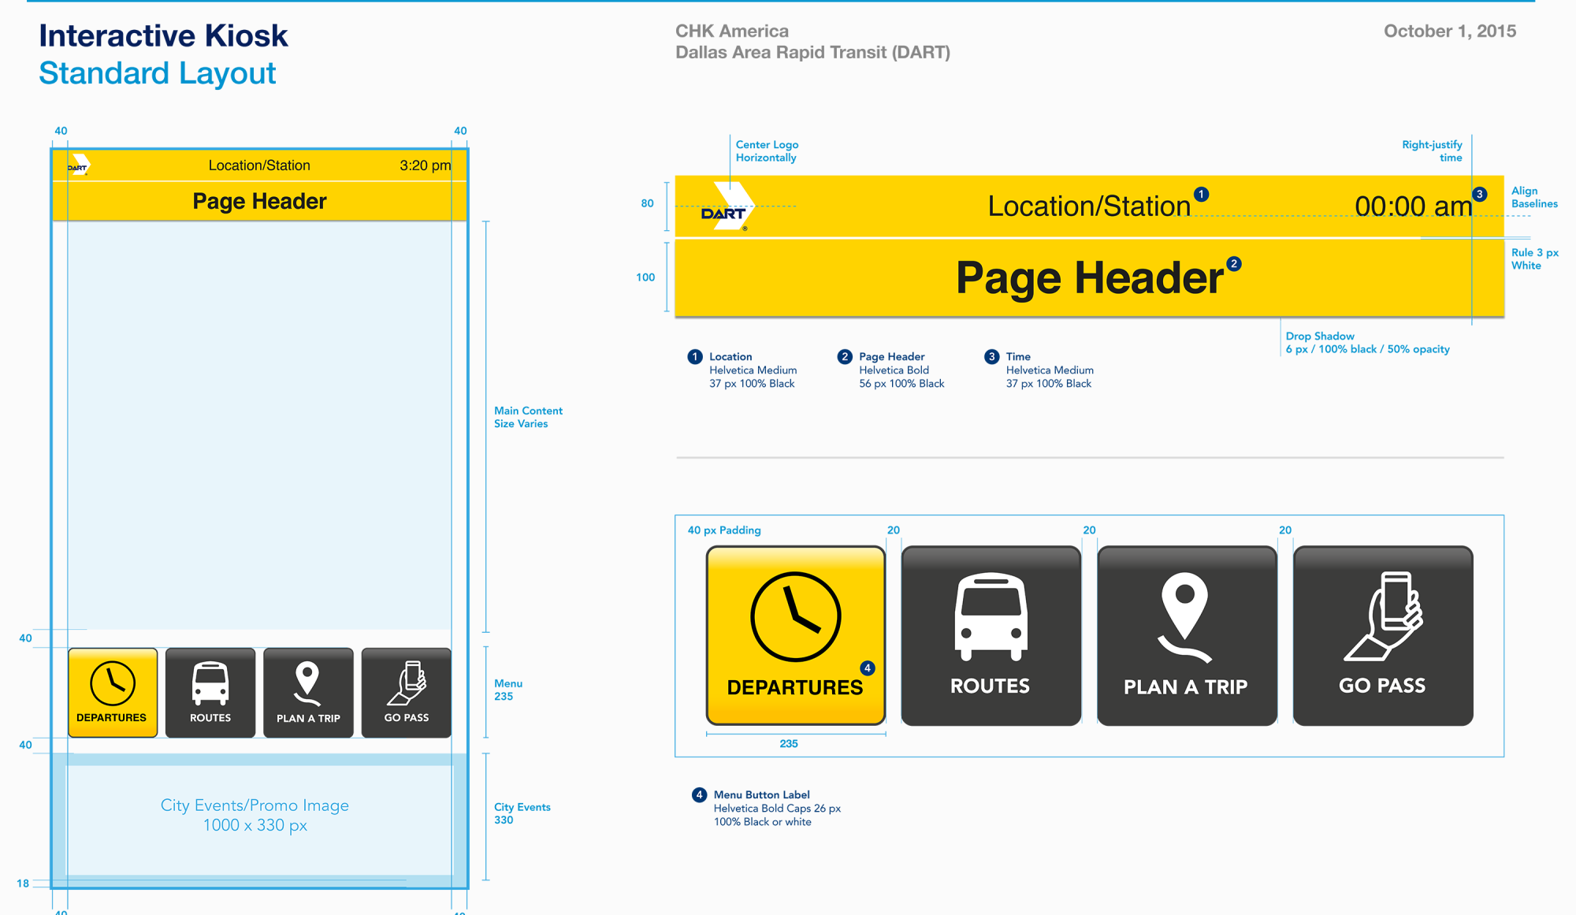This screenshot has width=1576, height=915.
Task: Click legend bullet 2 next to Page Header
Action: coord(845,357)
